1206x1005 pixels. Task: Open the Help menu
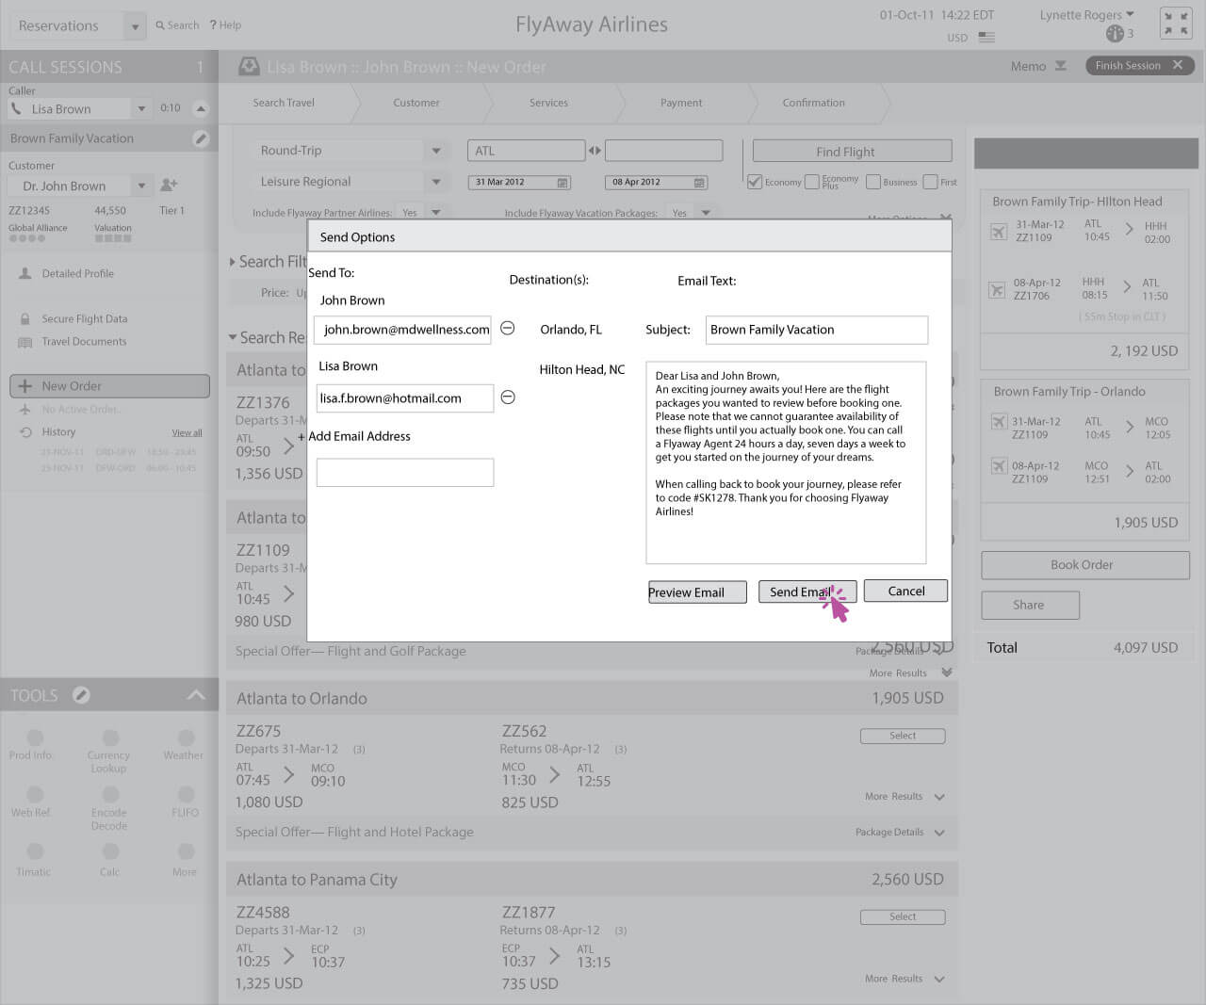click(x=225, y=25)
